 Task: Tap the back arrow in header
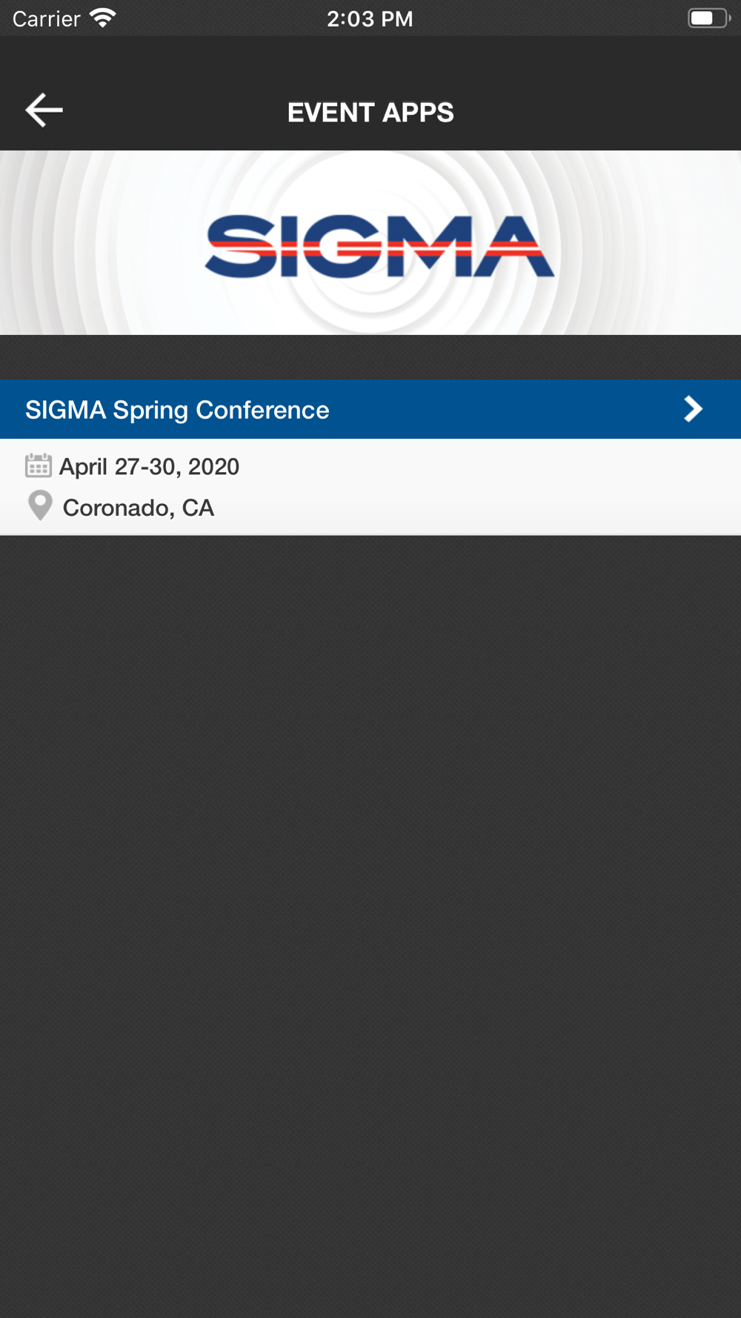click(x=44, y=110)
